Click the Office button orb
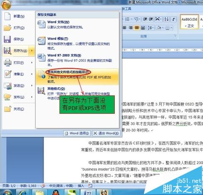 [x=6, y=5]
